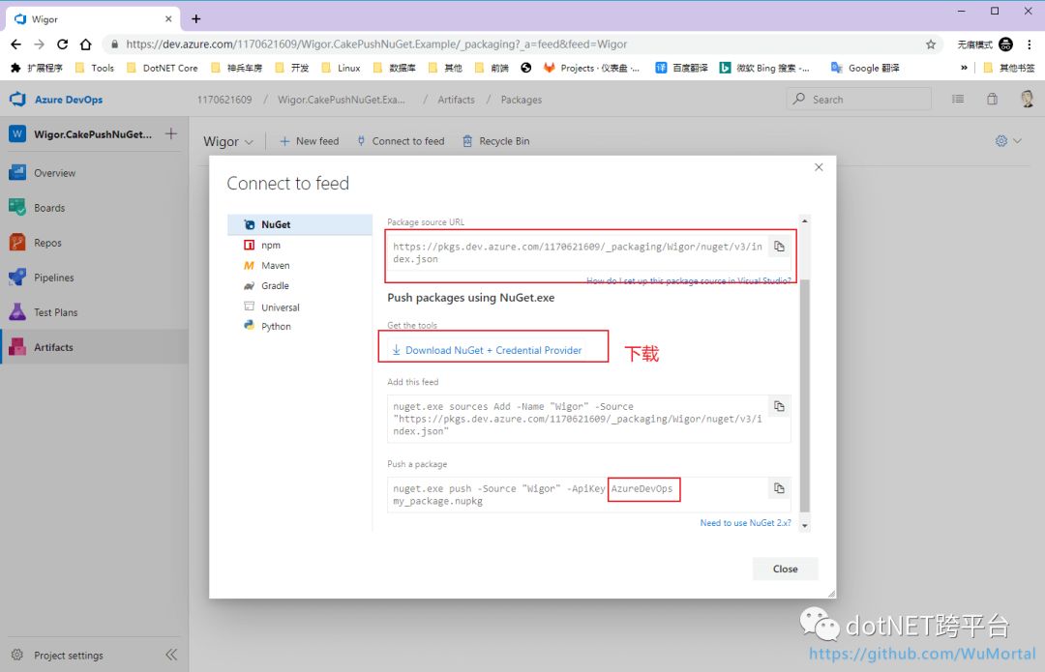1045x672 pixels.
Task: Open DotNET Core bookmark folder
Action: pos(162,68)
